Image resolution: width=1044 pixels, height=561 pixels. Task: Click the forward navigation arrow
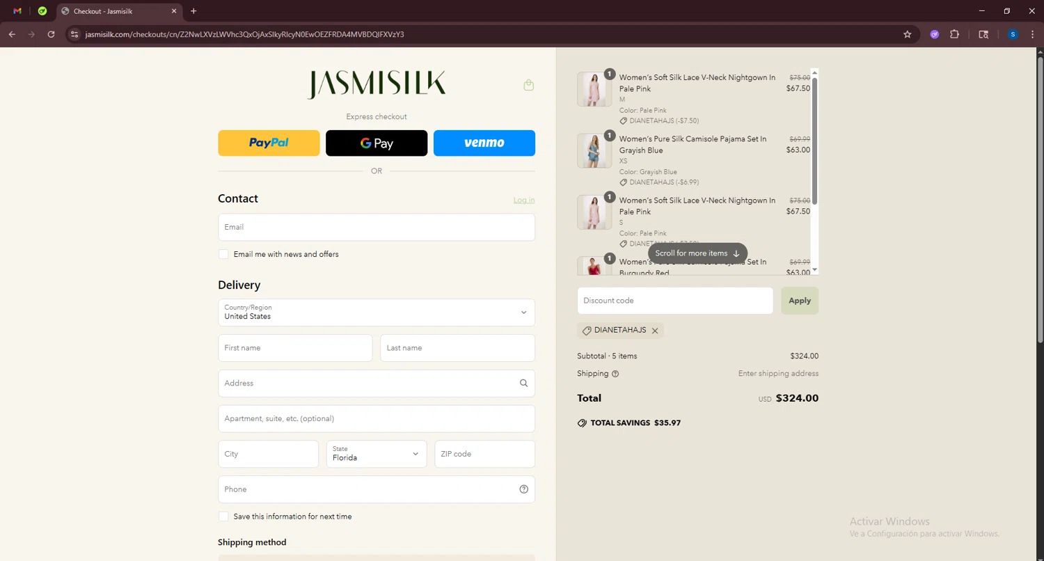point(31,34)
